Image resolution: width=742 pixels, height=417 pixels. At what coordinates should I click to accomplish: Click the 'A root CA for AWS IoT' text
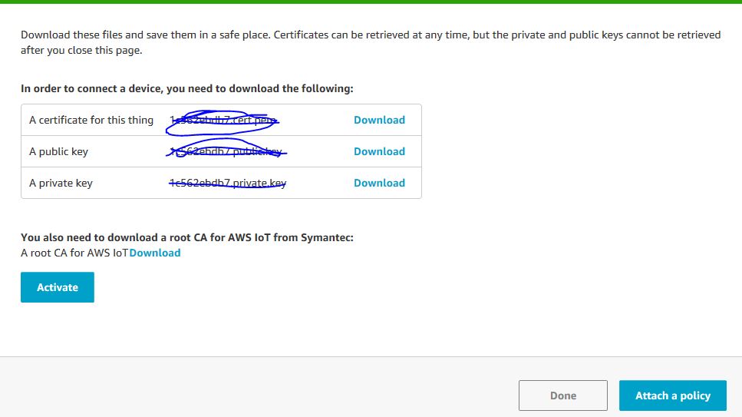(x=74, y=253)
